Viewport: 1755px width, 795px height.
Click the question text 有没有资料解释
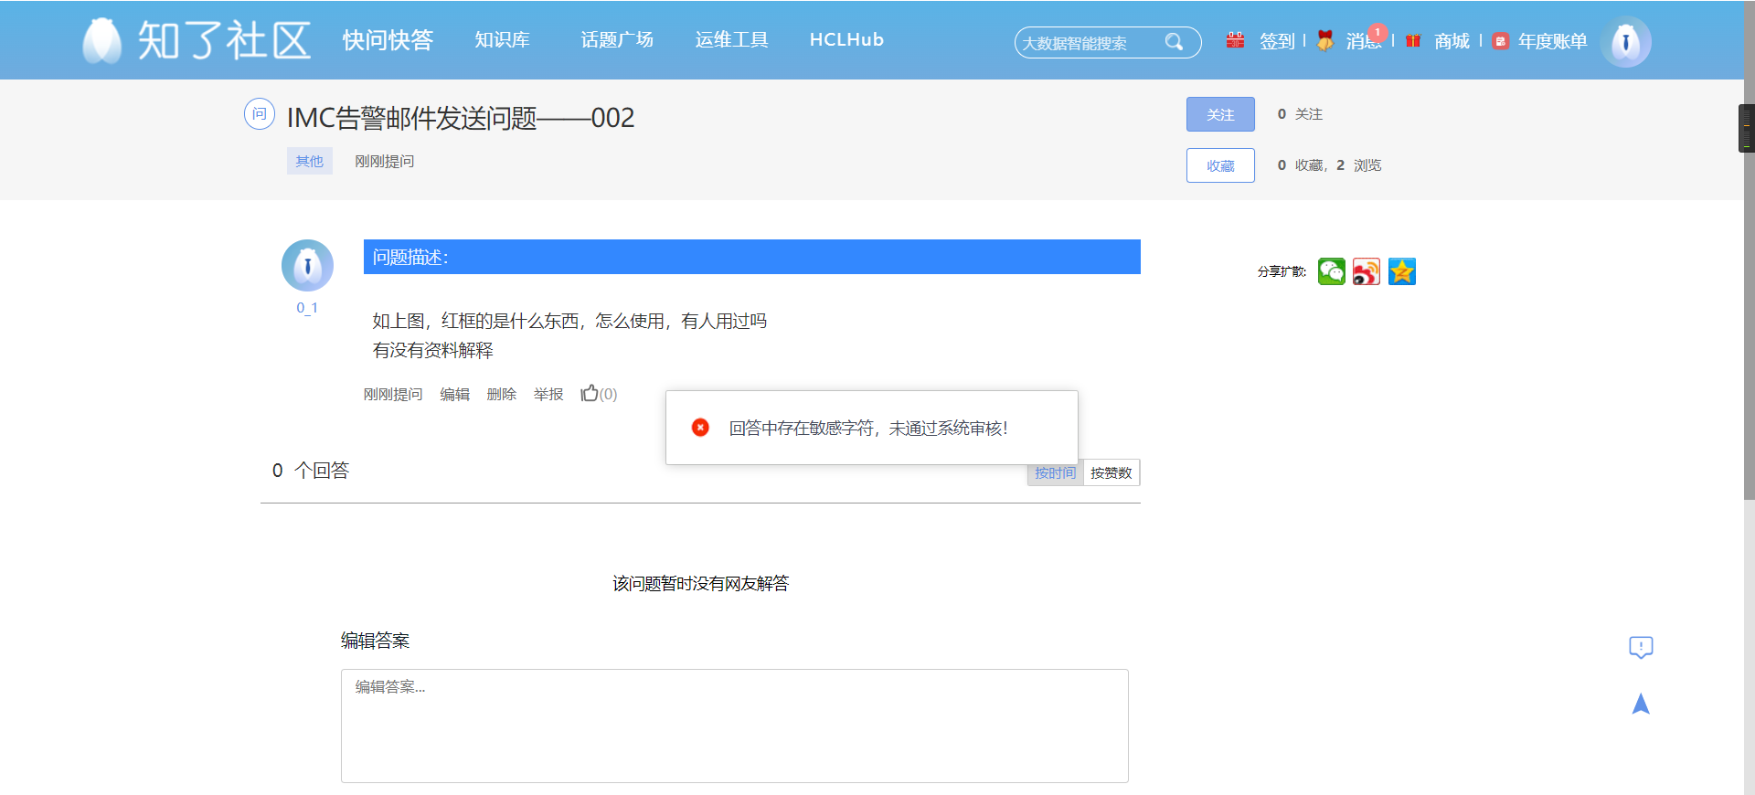(432, 350)
